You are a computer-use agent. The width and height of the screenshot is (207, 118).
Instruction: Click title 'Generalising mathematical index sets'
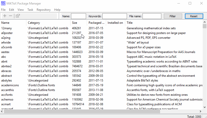pos(151,28)
